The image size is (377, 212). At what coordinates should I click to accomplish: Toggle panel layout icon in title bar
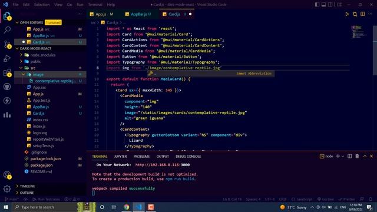pyautogui.click(x=324, y=5)
